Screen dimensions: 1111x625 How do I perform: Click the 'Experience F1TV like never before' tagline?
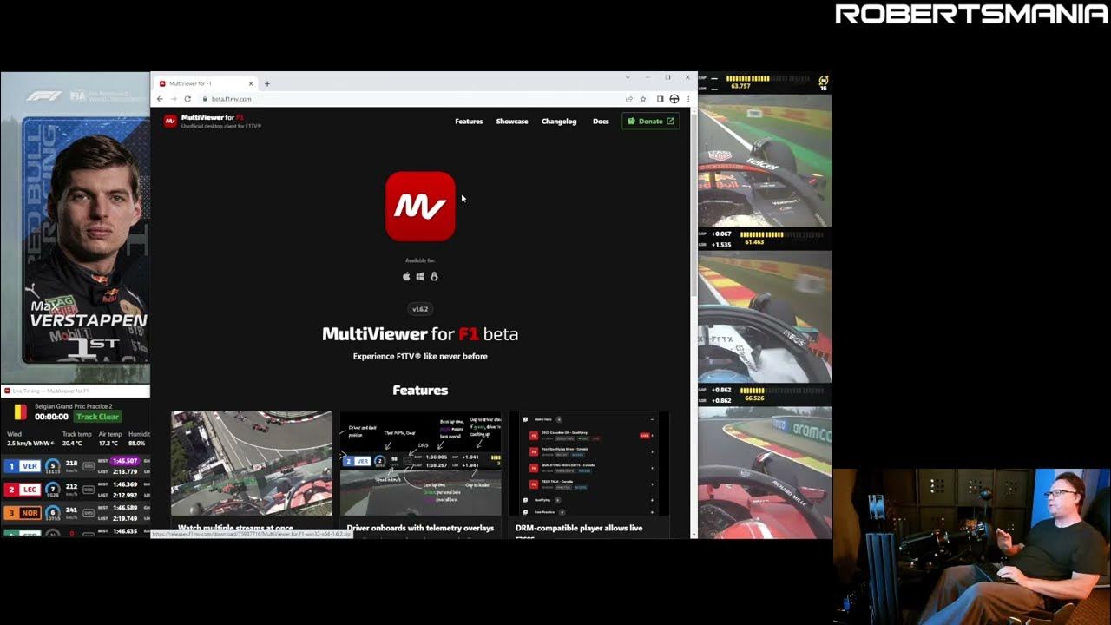420,356
